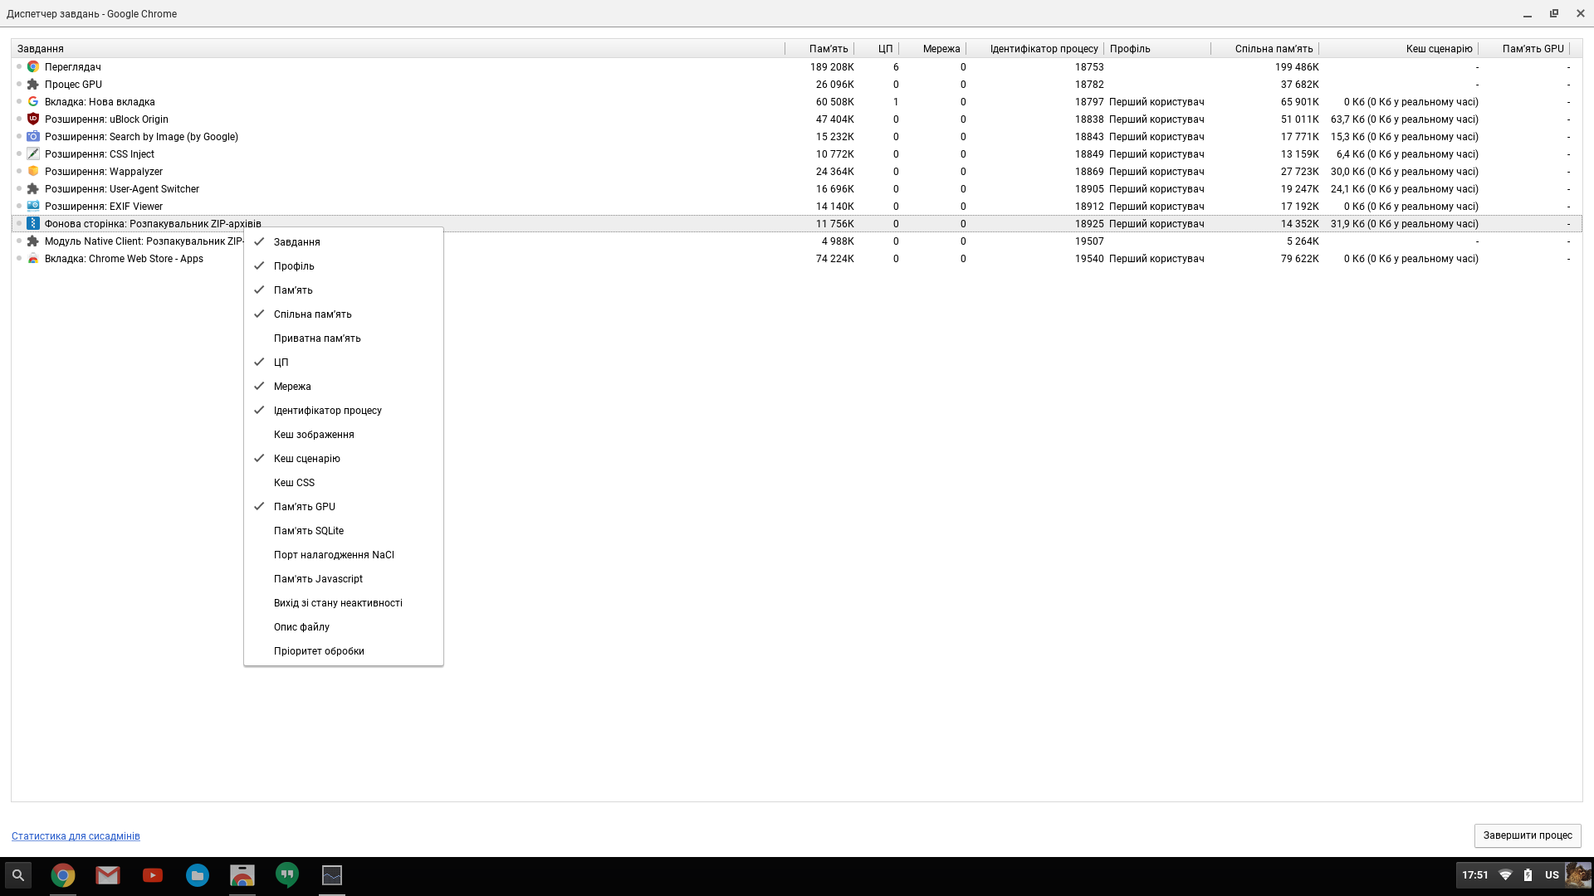Open Gmail from the shelf
Viewport: 1594px width, 896px height.
pyautogui.click(x=107, y=875)
